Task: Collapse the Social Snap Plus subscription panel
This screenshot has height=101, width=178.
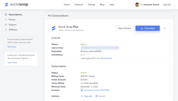Action: 165,28
